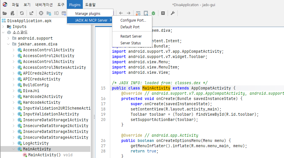Select AccessControl3Activity in the tree
The image size is (284, 158).
[48, 62]
